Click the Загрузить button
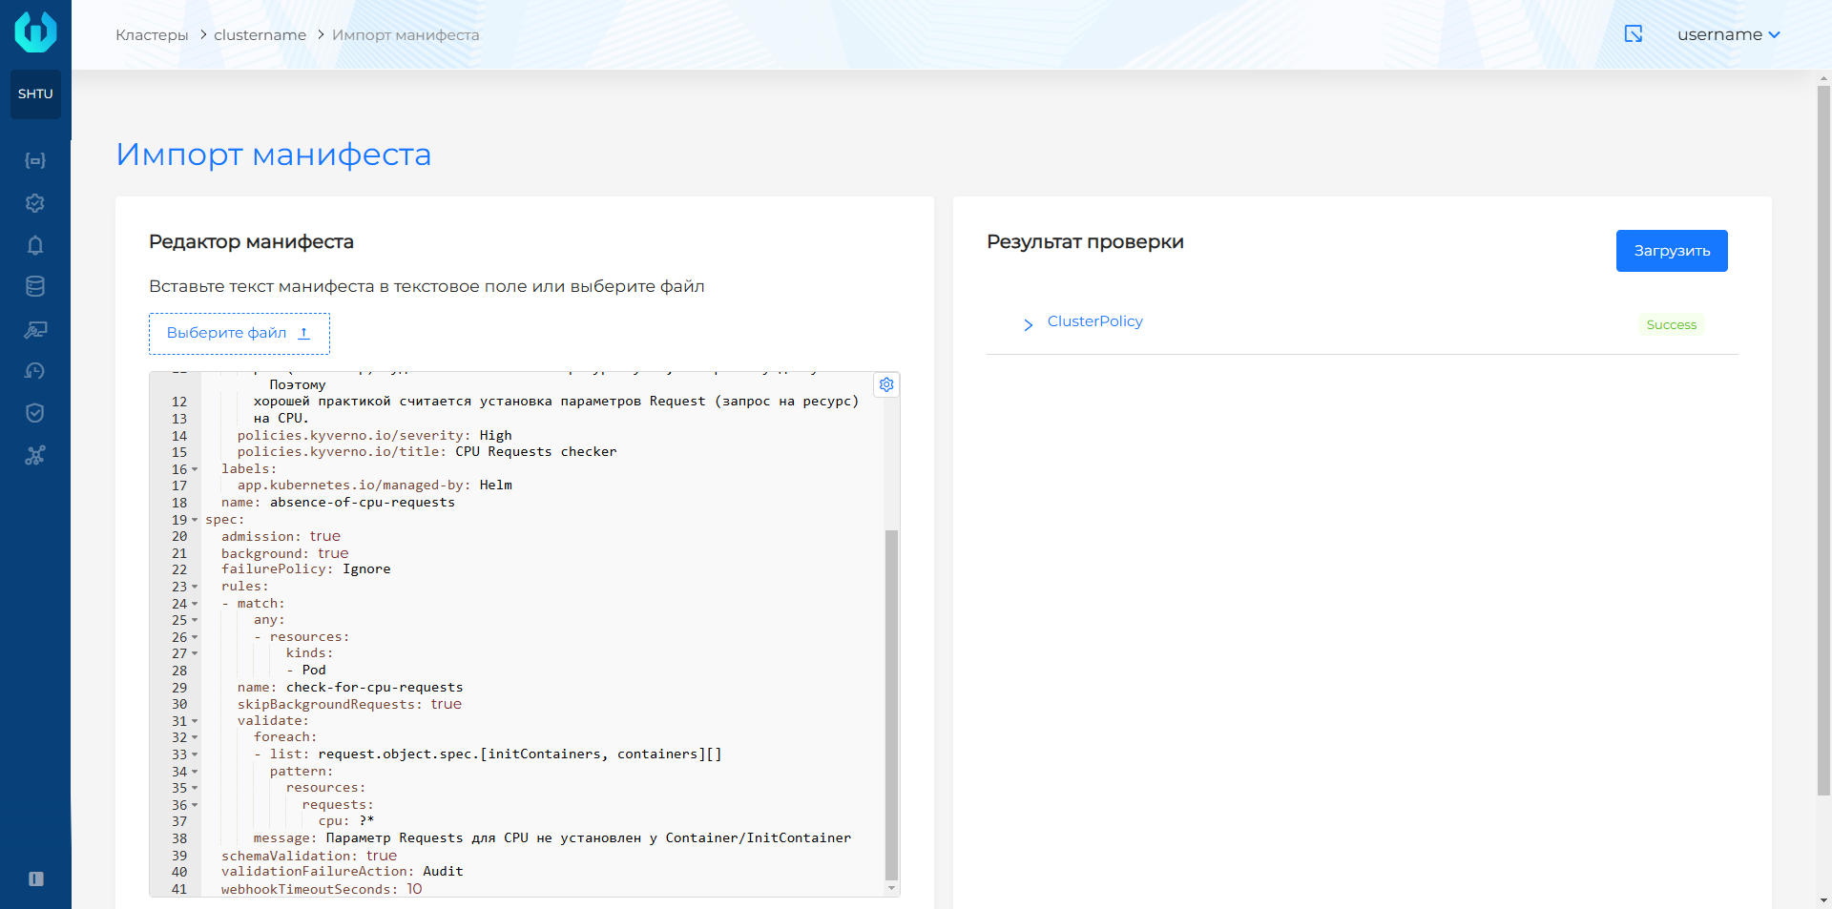This screenshot has width=1832, height=909. click(1671, 251)
